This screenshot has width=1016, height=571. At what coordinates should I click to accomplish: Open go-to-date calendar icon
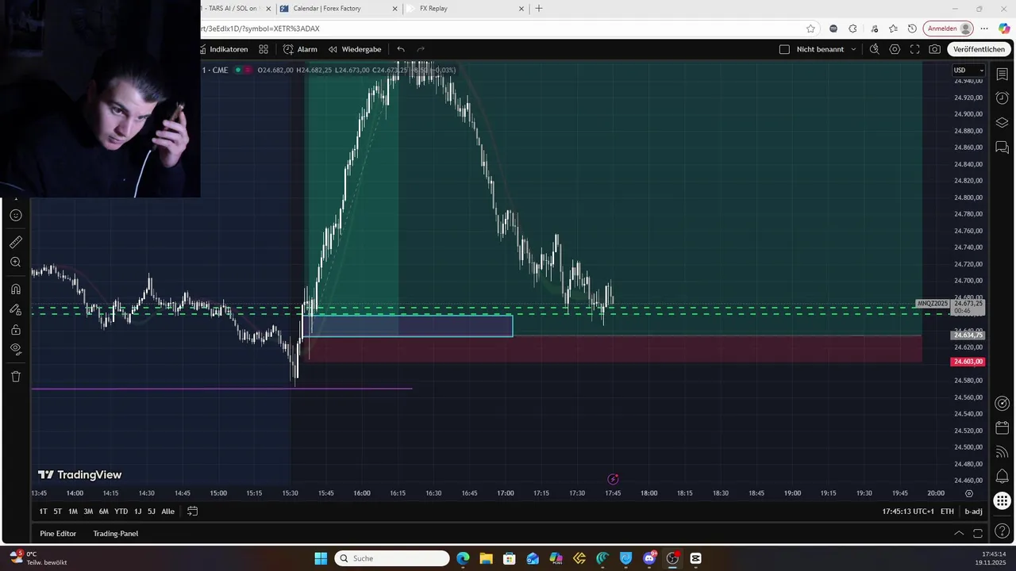tap(192, 512)
